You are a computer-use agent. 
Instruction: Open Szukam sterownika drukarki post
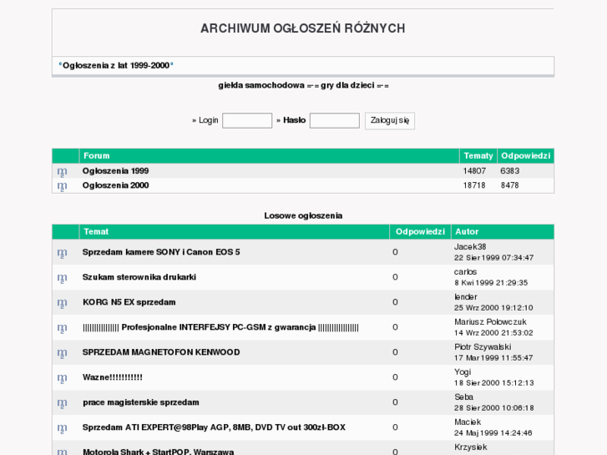pyautogui.click(x=139, y=277)
